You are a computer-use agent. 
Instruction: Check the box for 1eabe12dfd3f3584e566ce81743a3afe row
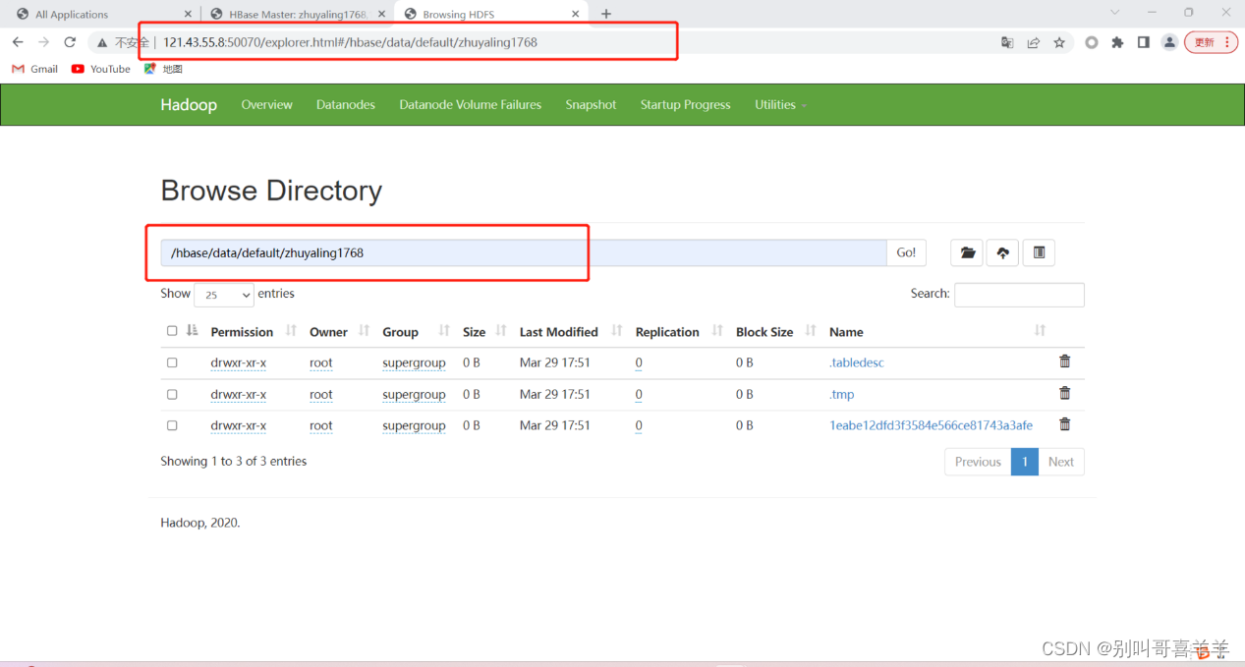[x=172, y=425]
